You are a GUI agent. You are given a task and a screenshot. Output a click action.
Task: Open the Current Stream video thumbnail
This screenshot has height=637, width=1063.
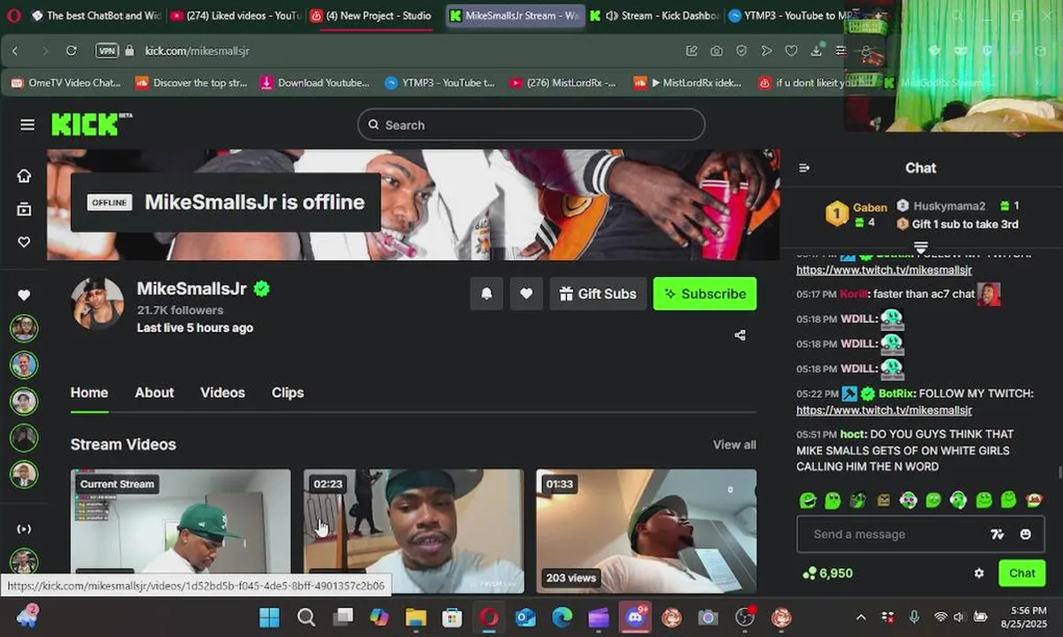point(181,531)
